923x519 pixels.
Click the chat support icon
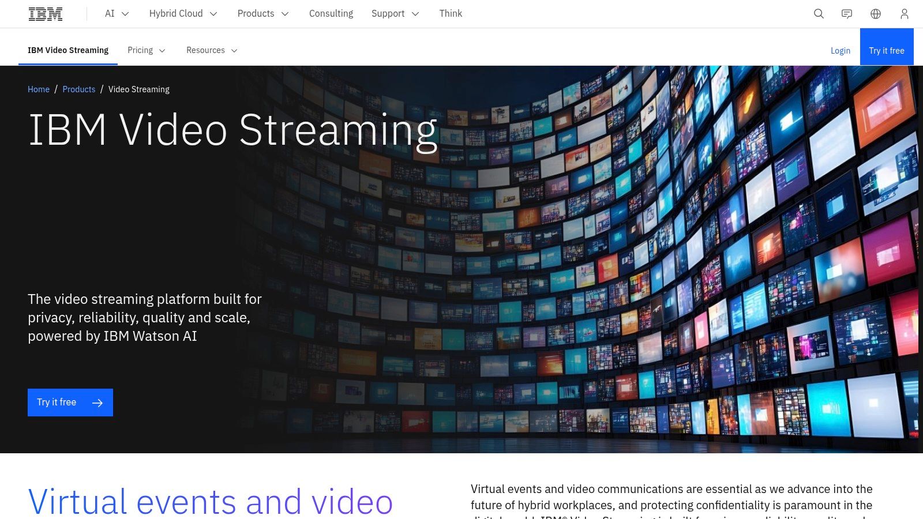point(847,13)
